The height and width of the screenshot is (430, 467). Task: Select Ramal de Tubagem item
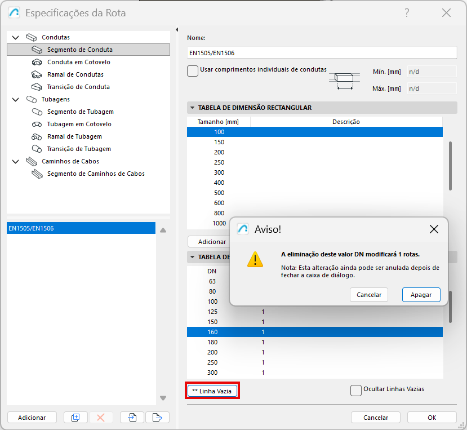click(74, 136)
